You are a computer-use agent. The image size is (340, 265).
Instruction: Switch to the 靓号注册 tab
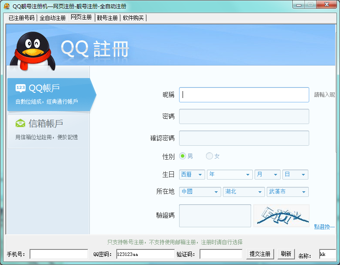[108, 18]
